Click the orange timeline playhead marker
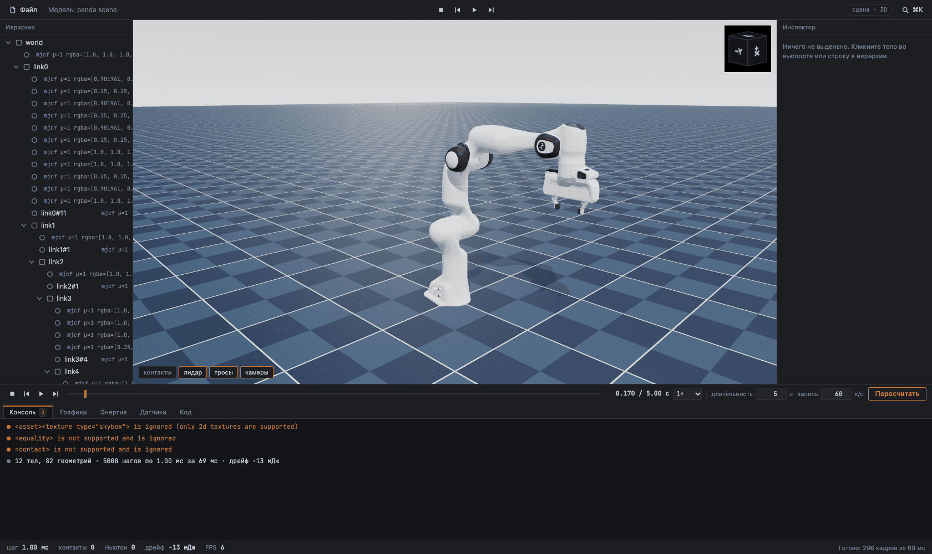 click(85, 394)
